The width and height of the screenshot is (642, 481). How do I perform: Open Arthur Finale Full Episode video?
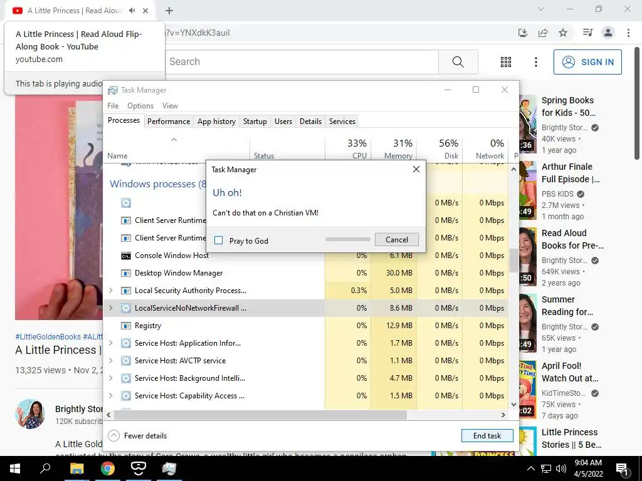click(x=571, y=173)
